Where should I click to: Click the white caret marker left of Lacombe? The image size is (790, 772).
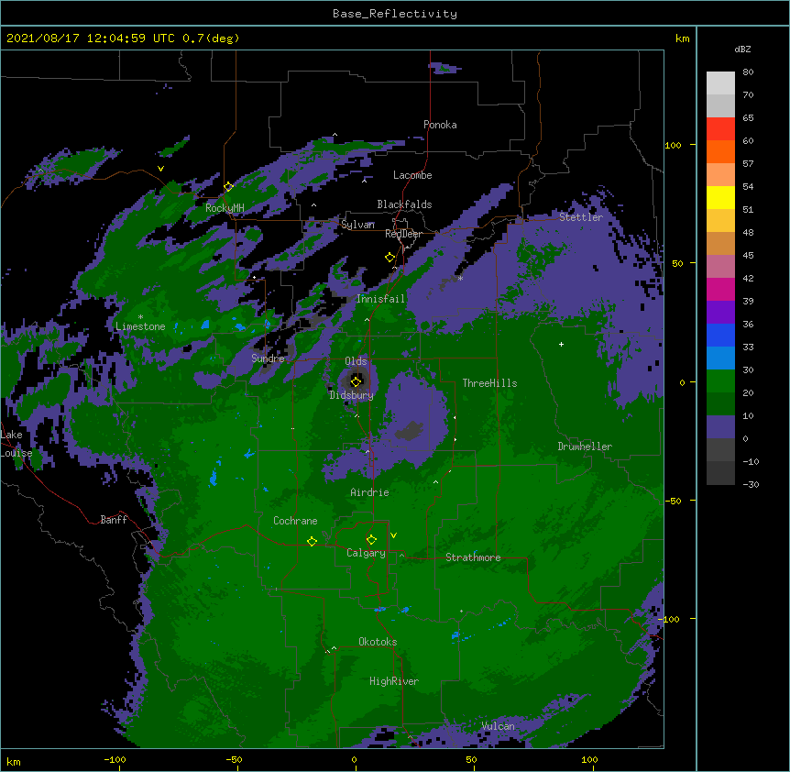(364, 181)
